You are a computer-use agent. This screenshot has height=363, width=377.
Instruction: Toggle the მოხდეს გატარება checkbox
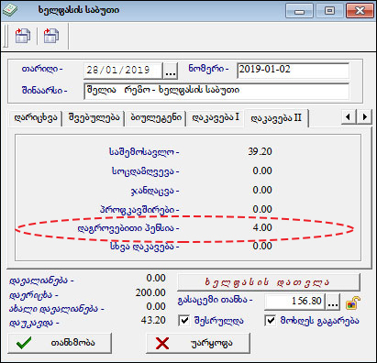point(271,321)
